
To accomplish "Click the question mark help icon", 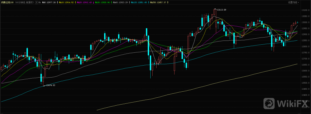I will pyautogui.click(x=37, y=2).
